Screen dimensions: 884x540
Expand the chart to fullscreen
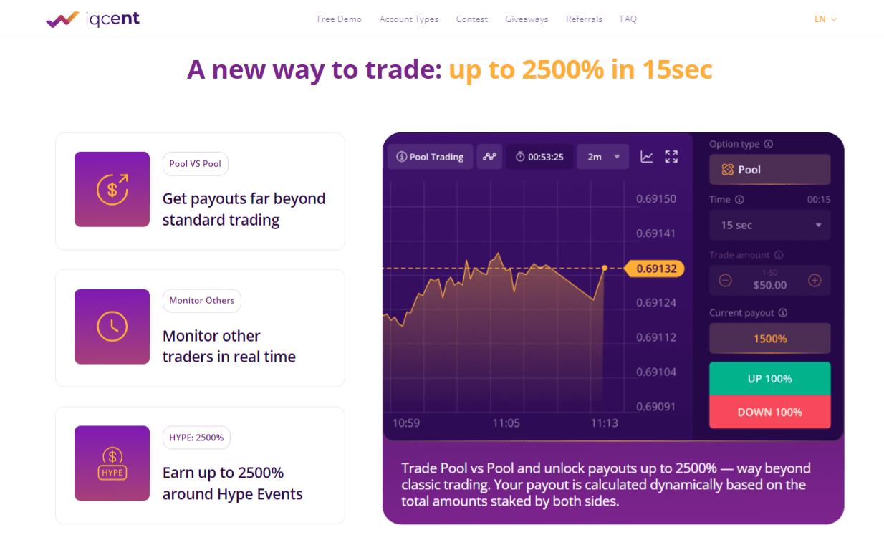pos(671,157)
